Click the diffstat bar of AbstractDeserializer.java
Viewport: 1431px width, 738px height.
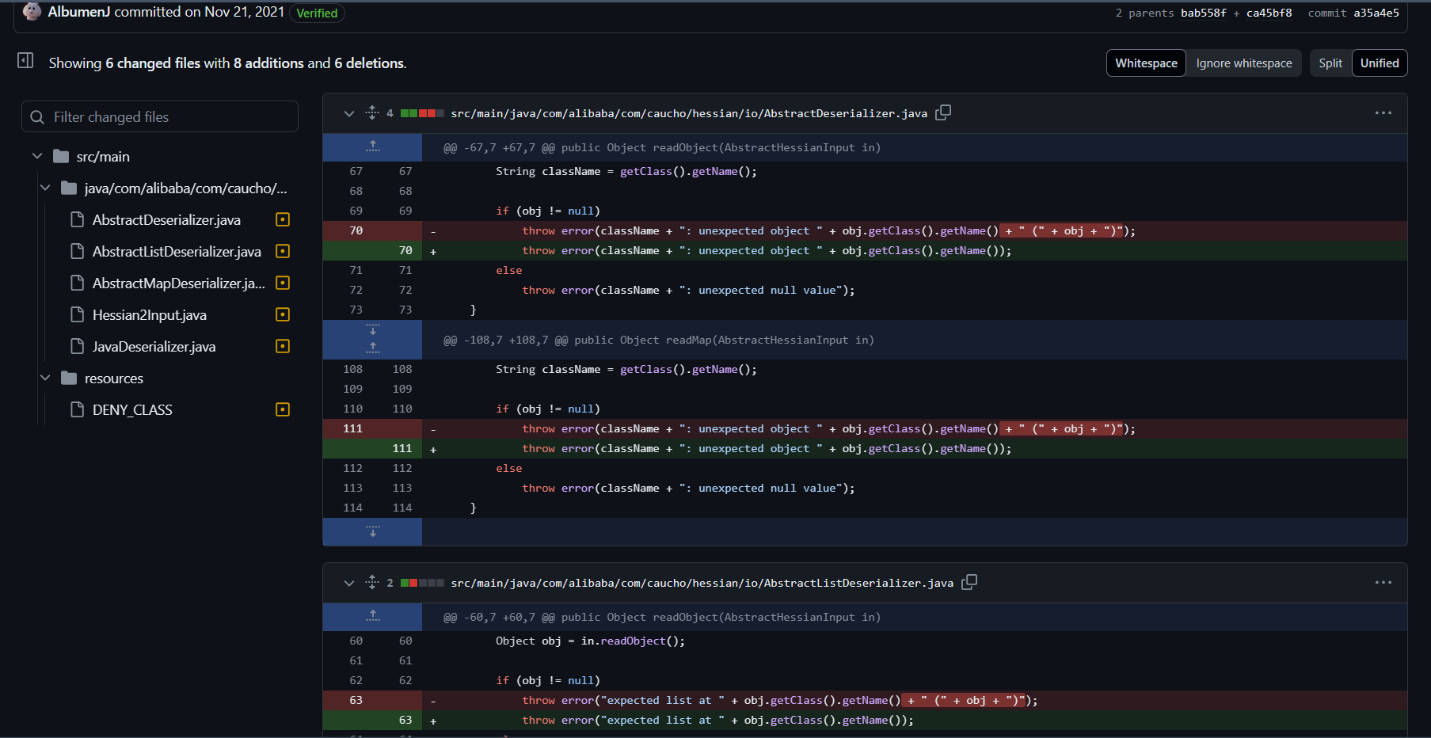422,113
